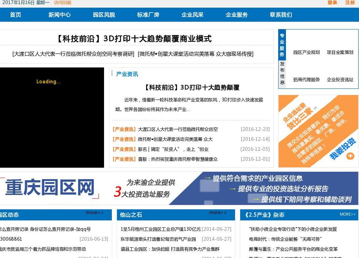Open news 微托帮创星大课堂活动完美落幕 众大
The image size is (359, 258).
pyautogui.click(x=175, y=139)
